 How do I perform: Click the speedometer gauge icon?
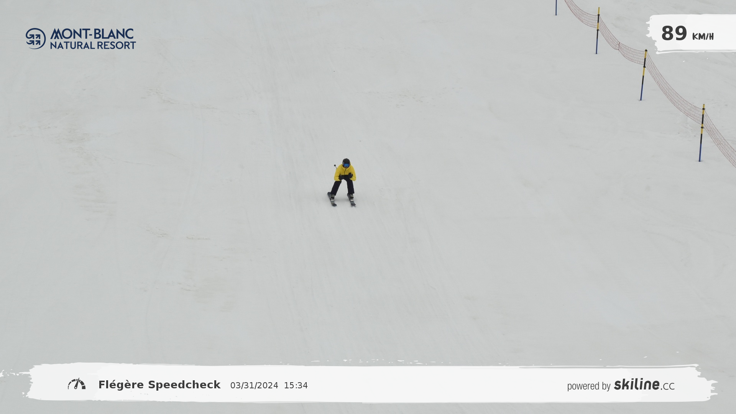[x=77, y=384]
